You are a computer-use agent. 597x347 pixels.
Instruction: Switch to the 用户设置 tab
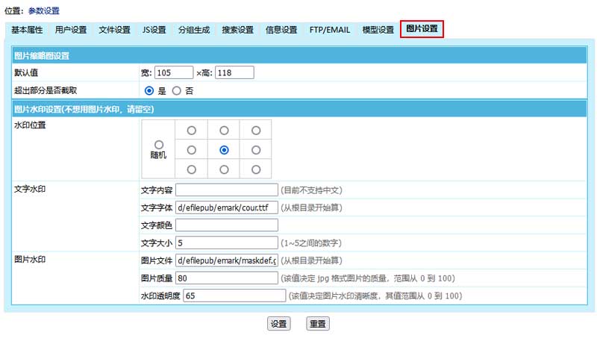tap(71, 30)
